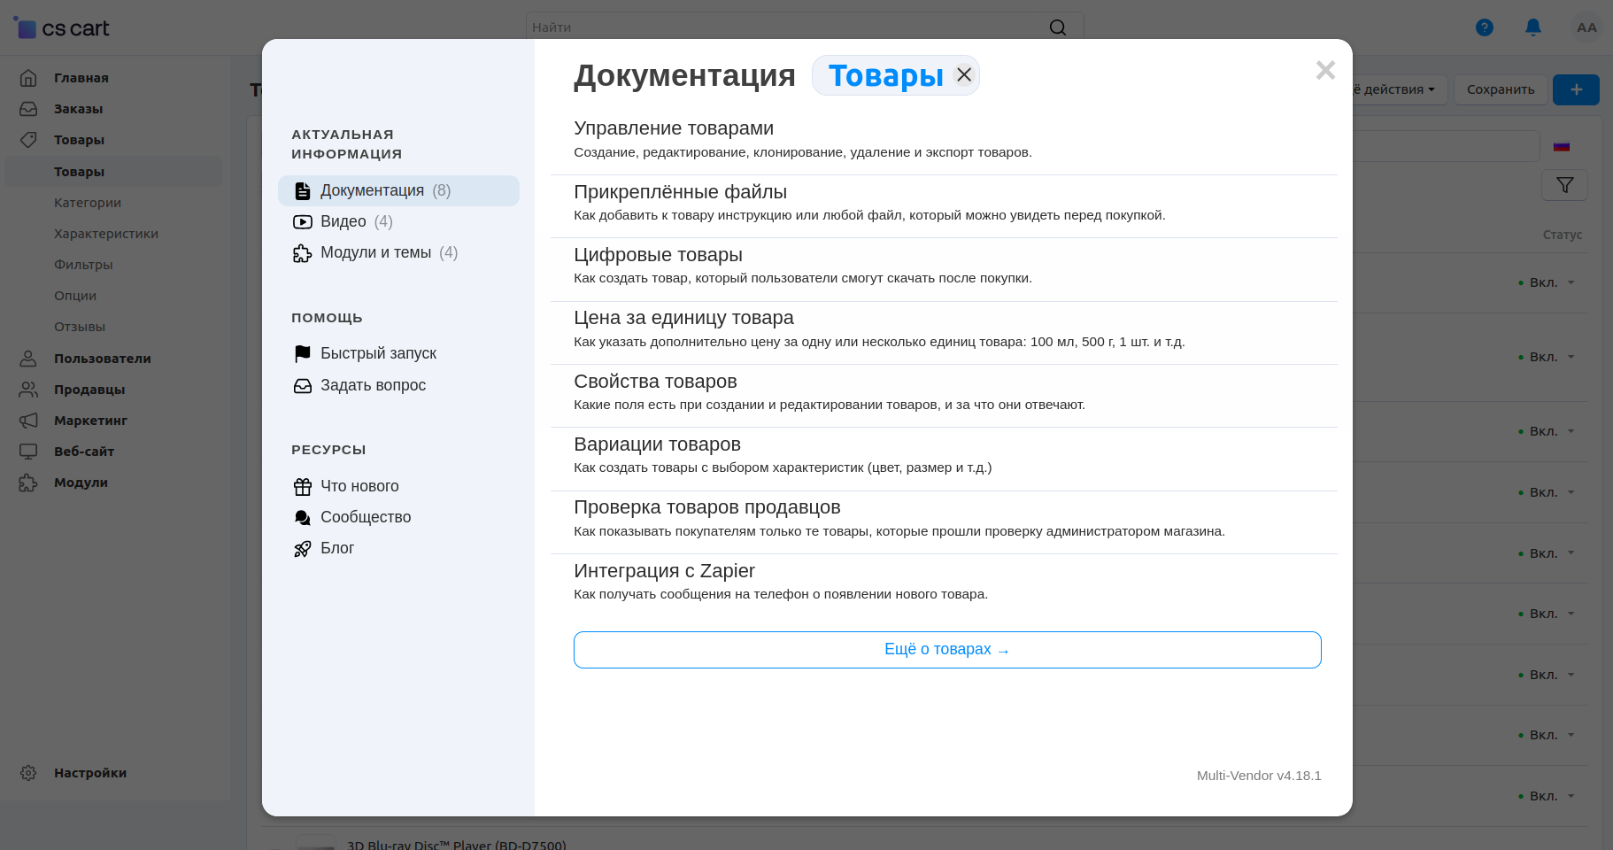Open Интеграция с Zapier article
Screen dimensions: 1613x850
click(x=664, y=571)
